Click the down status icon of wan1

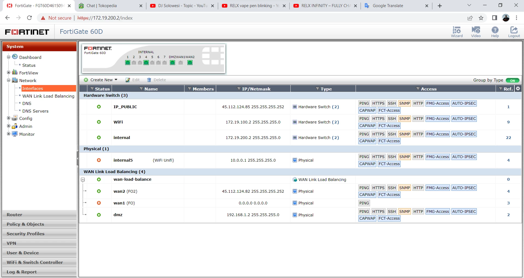[99, 203]
